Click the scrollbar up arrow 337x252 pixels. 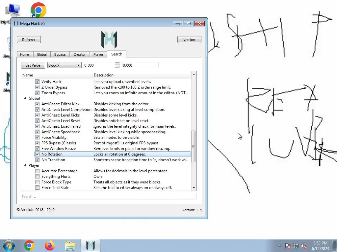coord(194,74)
